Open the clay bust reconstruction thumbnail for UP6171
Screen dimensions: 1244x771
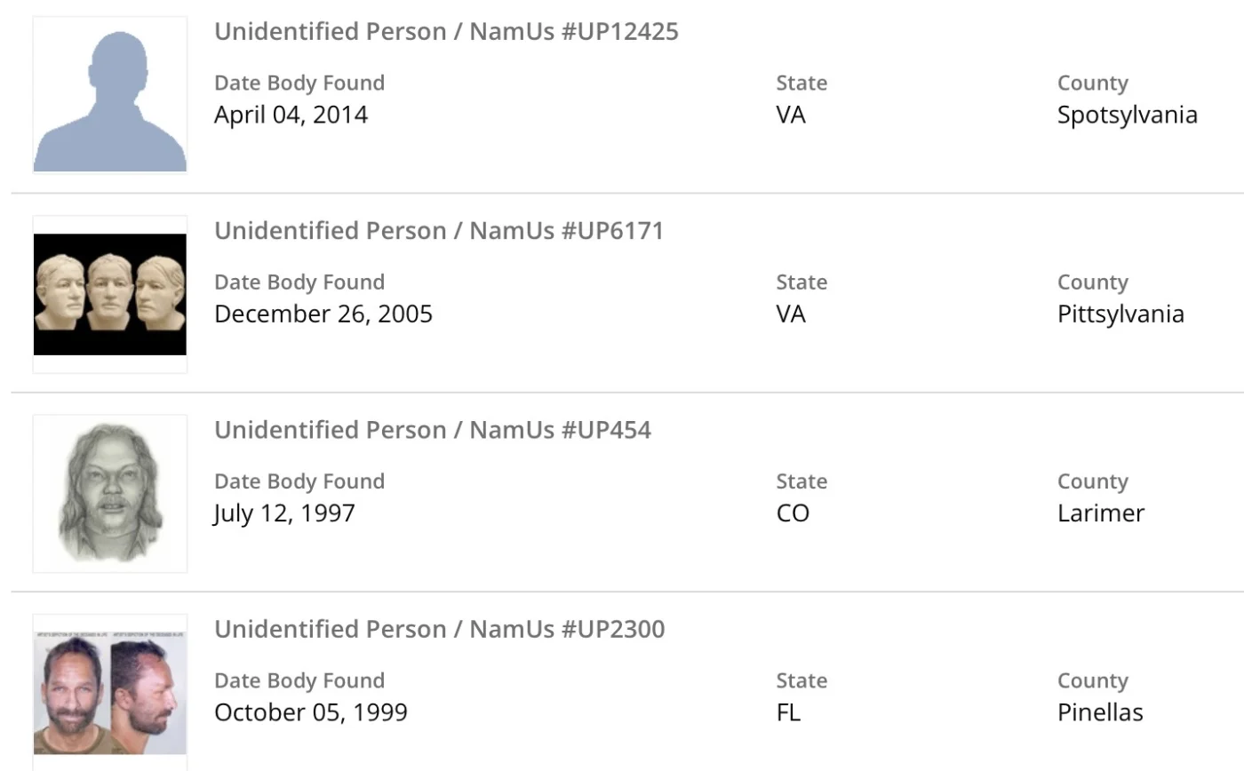coord(110,294)
